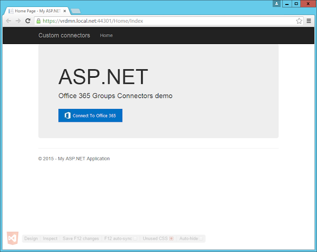
Task: Click the Office 365 Groups Connectors demo text
Action: 115,96
